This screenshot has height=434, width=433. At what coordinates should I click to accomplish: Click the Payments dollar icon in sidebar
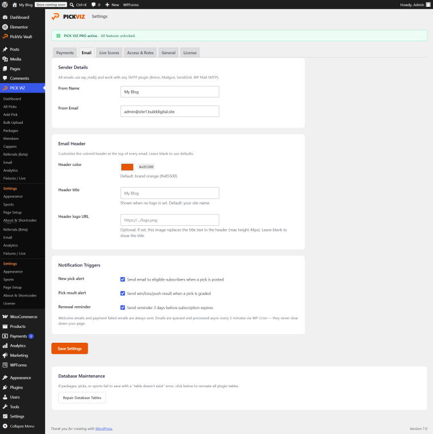[5, 336]
